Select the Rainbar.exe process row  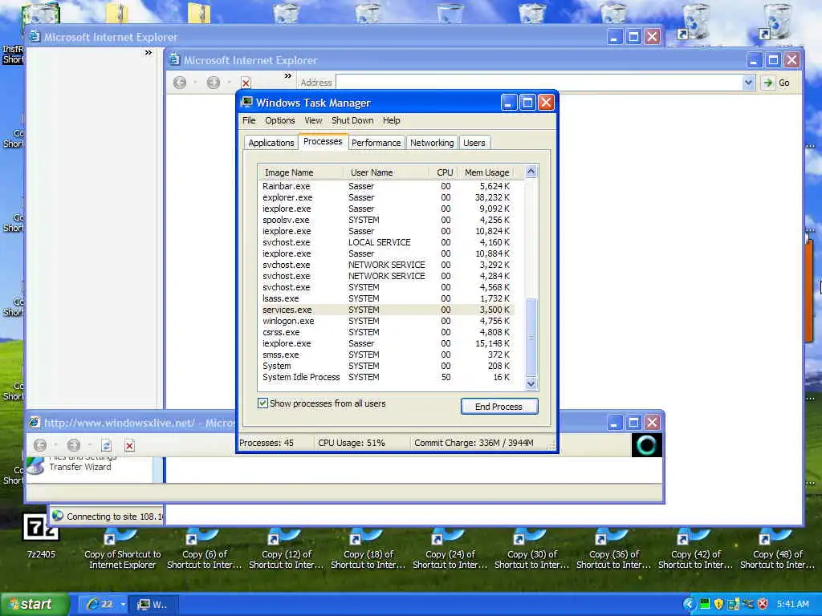(x=386, y=186)
